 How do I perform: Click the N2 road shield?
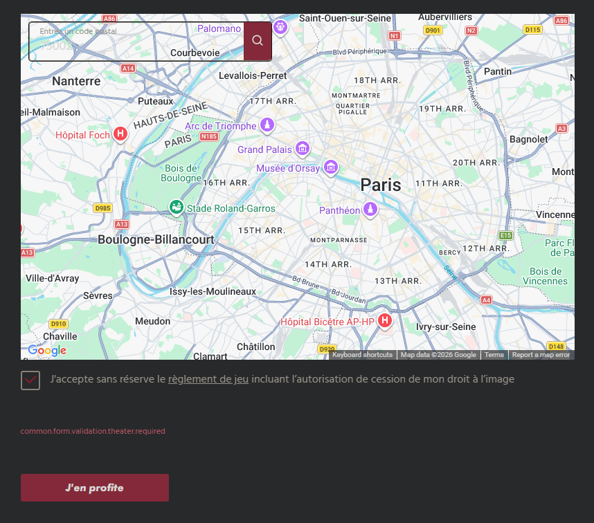point(471,30)
